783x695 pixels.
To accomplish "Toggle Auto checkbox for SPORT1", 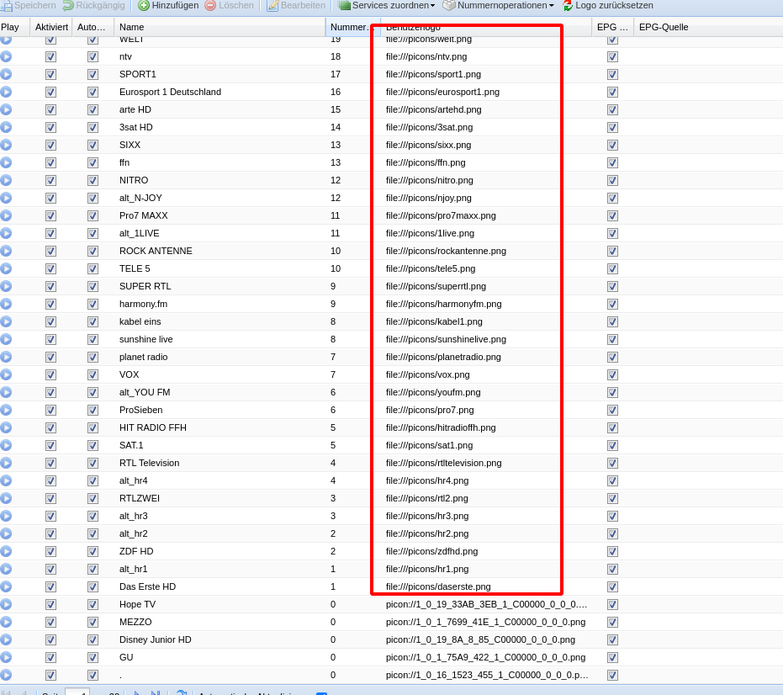I will pos(93,74).
